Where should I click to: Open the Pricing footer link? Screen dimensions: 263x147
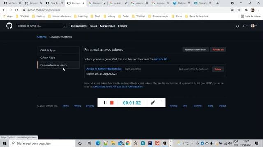tap(173, 106)
